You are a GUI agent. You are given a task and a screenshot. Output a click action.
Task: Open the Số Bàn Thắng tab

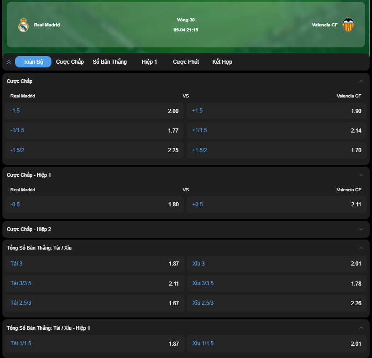[110, 61]
